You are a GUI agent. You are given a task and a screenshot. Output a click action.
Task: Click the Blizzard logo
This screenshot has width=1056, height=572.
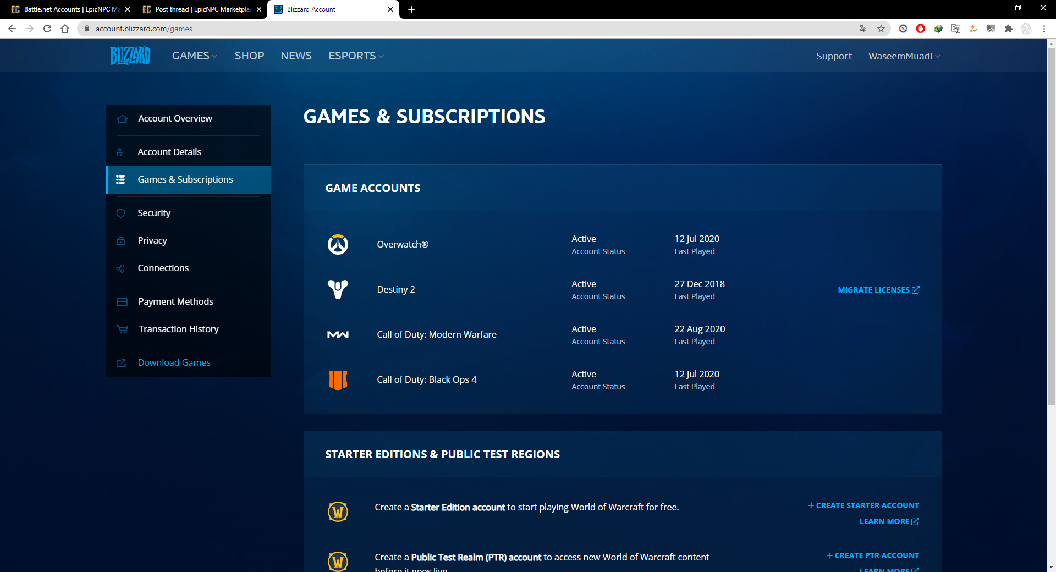click(130, 56)
